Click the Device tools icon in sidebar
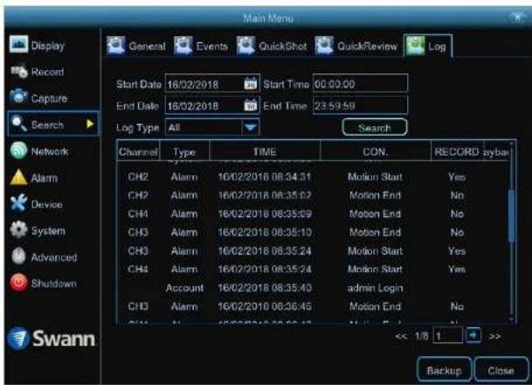This screenshot has height=385, width=532. coord(18,203)
